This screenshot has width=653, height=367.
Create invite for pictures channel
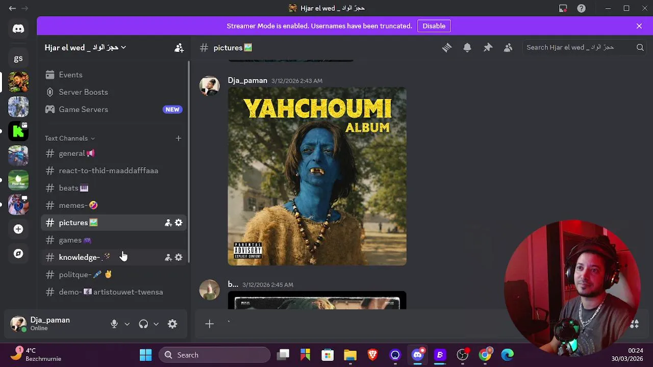(168, 223)
